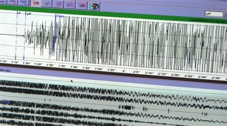Image resolution: width=227 pixels, height=126 pixels.
Task: Click the red-blue wavelet icon after single wavelet
Action: coord(58,4)
